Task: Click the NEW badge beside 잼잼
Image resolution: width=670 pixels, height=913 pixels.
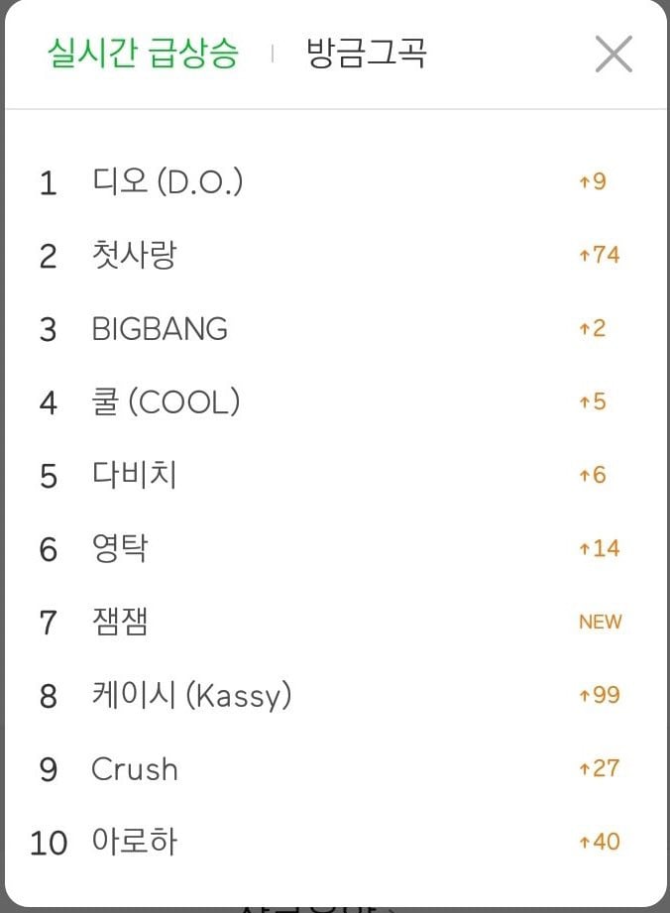Action: pyautogui.click(x=601, y=622)
